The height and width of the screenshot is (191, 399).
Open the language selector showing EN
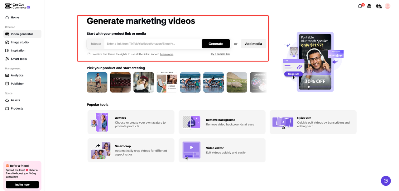tap(378, 6)
